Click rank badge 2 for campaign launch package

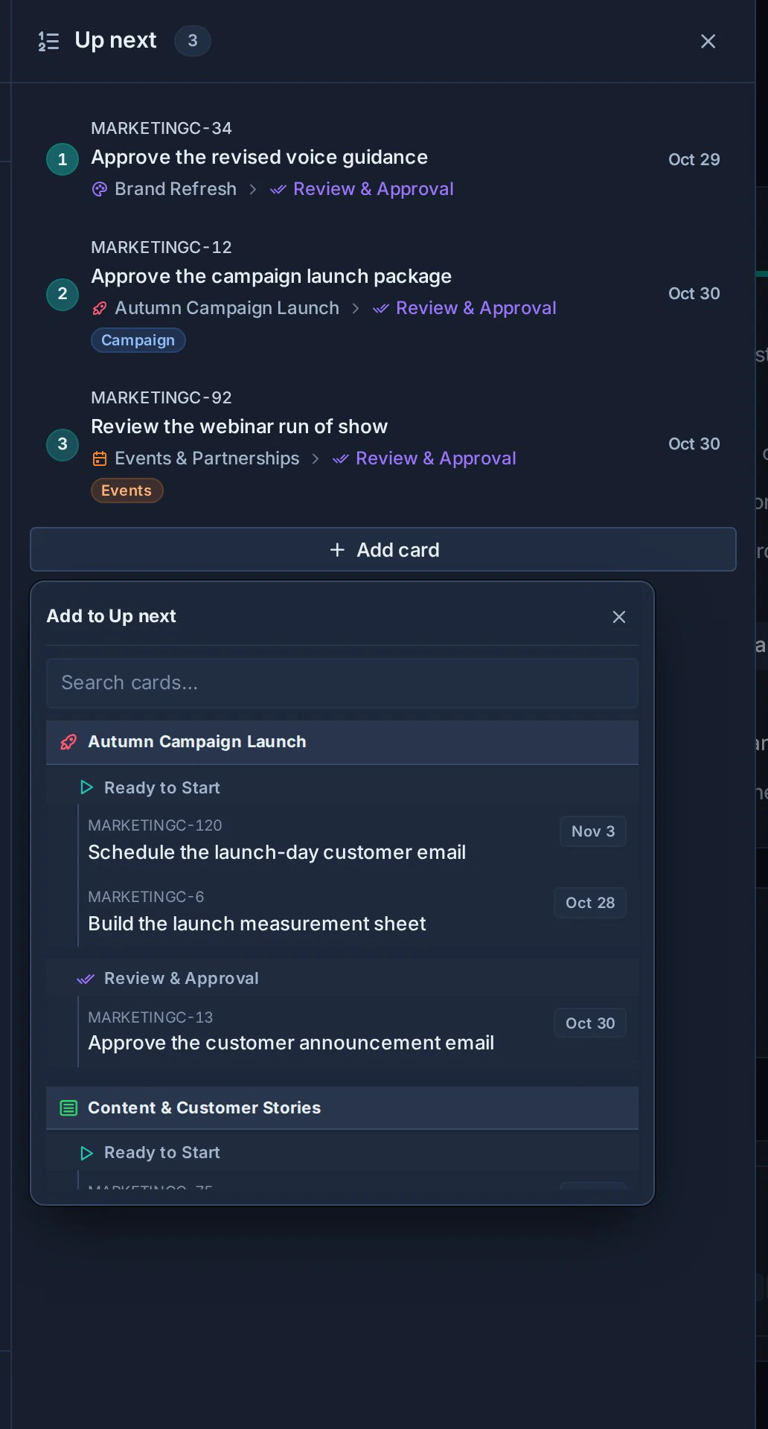pos(63,294)
